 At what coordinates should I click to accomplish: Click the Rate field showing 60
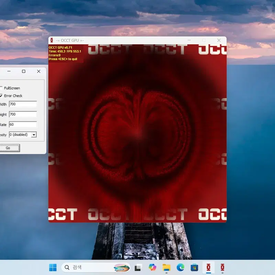point(23,124)
